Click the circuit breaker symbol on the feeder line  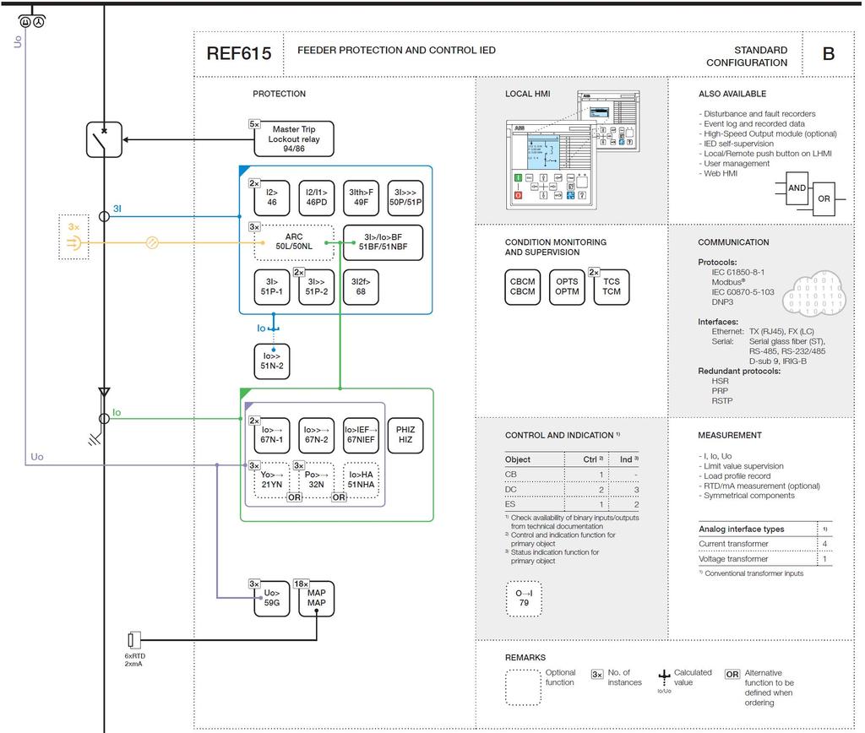click(104, 139)
